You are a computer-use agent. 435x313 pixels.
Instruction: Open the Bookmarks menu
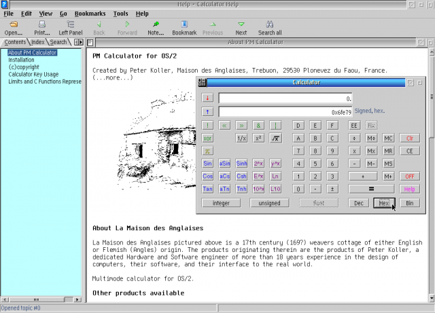pyautogui.click(x=90, y=14)
